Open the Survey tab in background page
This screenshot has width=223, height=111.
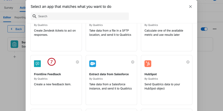(x=9, y=8)
